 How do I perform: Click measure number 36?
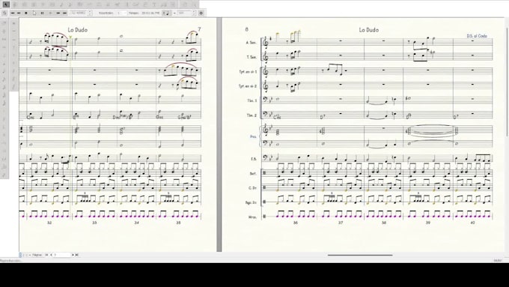coord(296,223)
